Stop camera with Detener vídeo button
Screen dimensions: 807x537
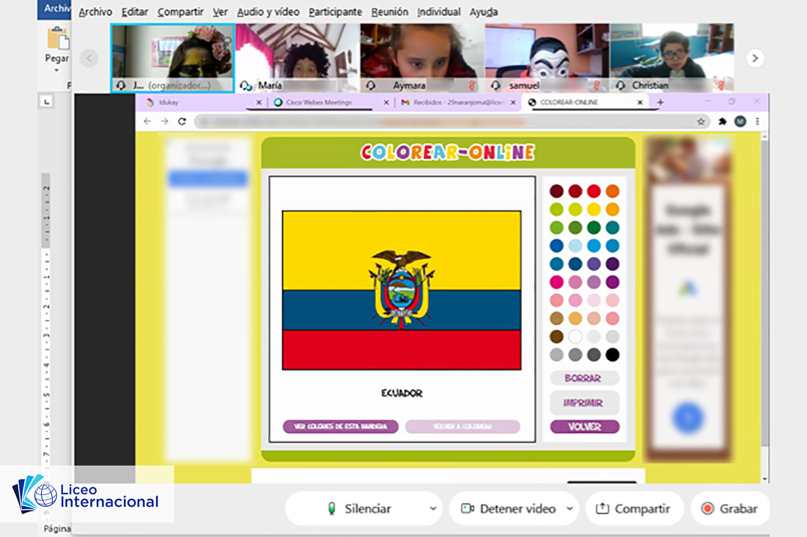pos(508,509)
